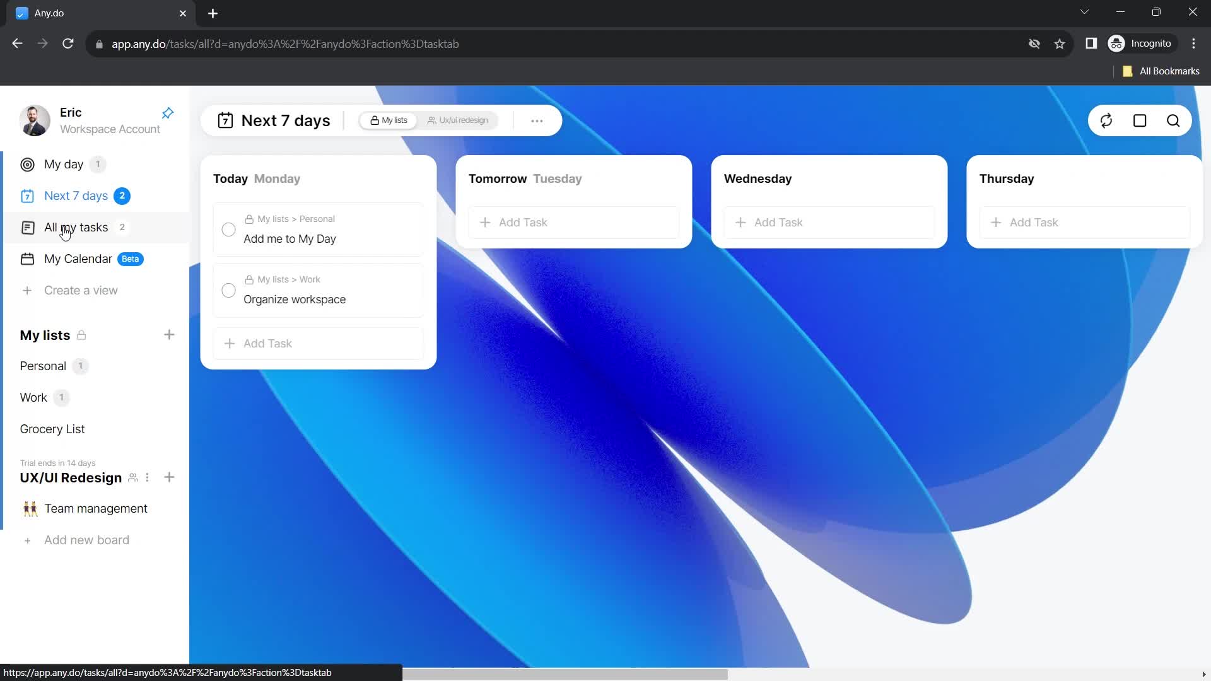Open Team management board
Viewport: 1211px width, 681px height.
pyautogui.click(x=96, y=508)
